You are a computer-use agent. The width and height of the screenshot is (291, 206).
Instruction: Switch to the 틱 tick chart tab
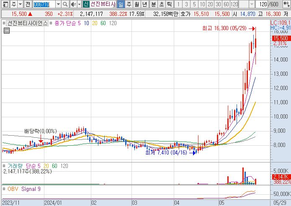pos(169,4)
